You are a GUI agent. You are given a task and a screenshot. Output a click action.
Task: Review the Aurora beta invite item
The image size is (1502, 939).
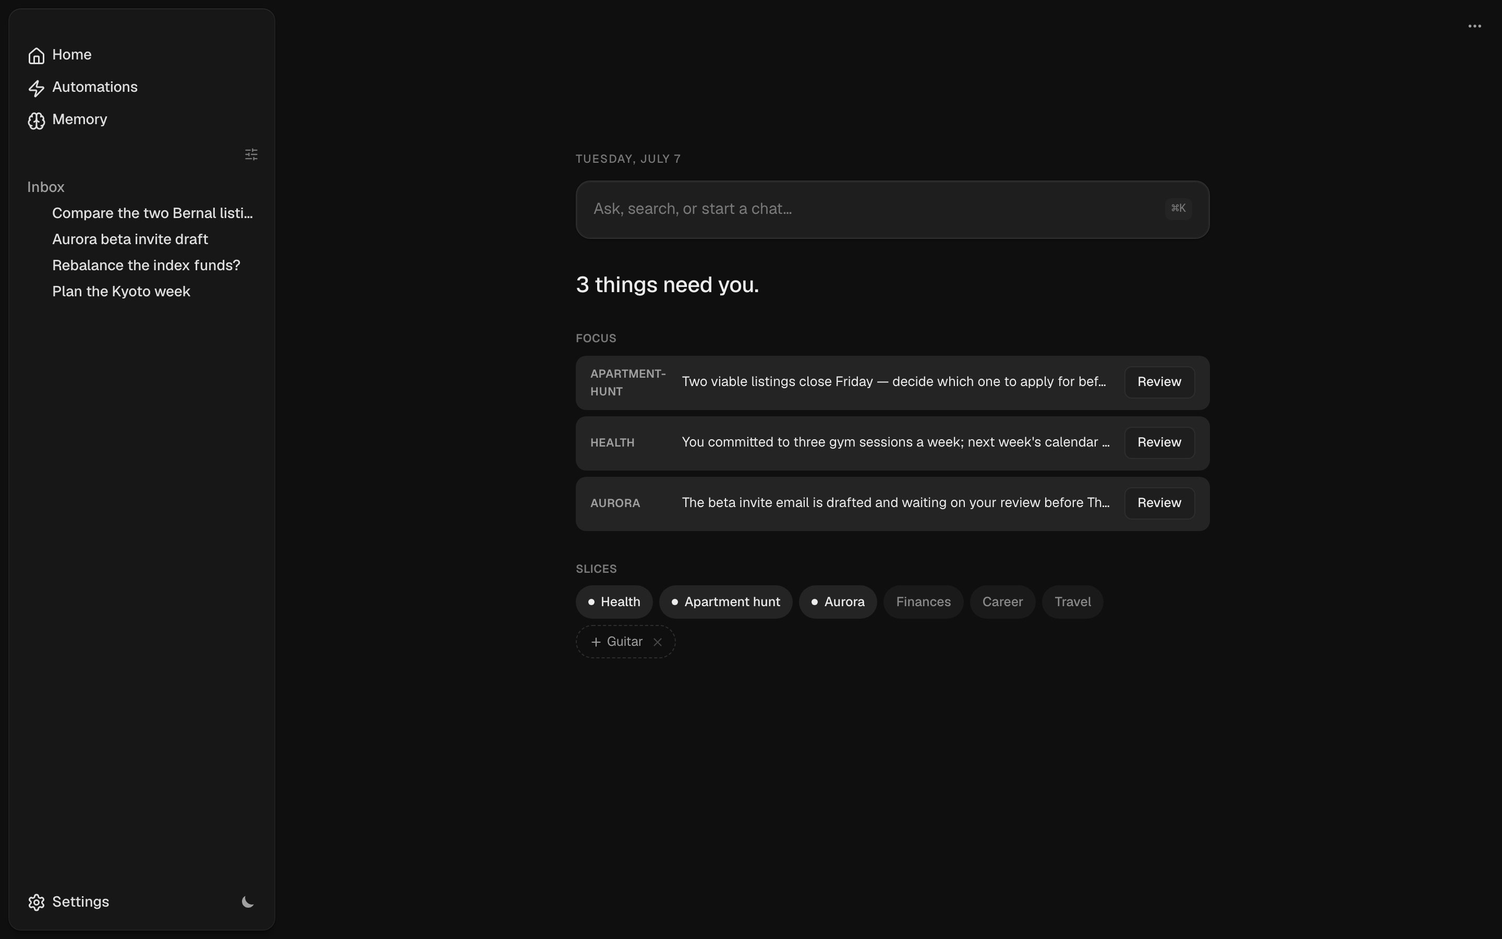1159,503
